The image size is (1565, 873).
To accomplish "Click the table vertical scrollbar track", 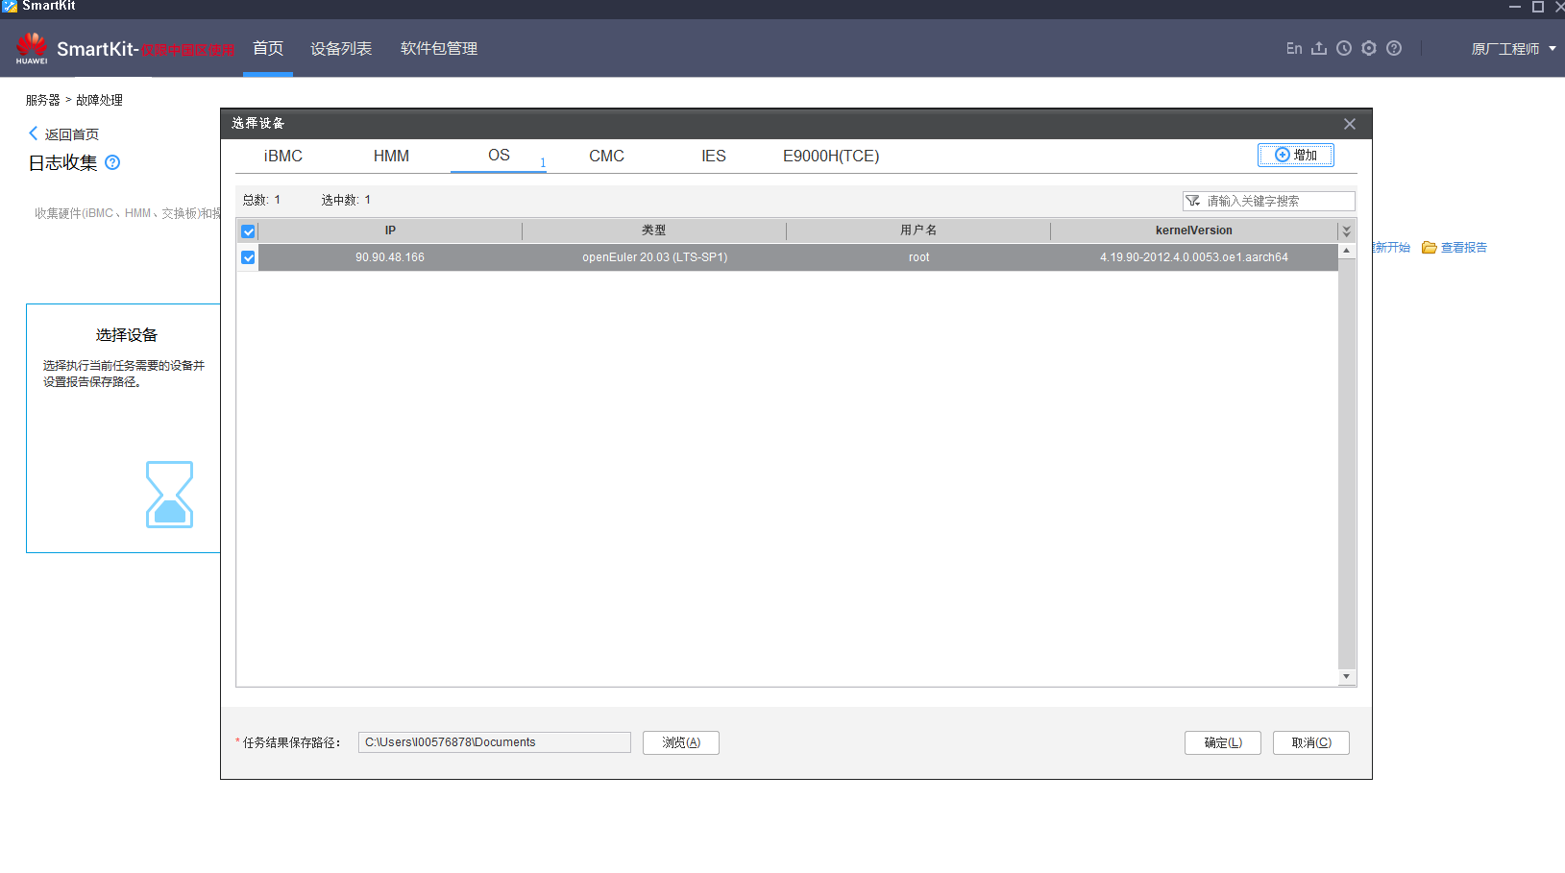I will point(1346,463).
